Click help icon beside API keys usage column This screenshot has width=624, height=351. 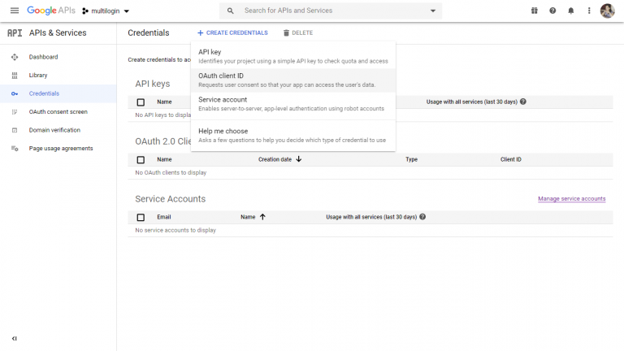tap(523, 102)
